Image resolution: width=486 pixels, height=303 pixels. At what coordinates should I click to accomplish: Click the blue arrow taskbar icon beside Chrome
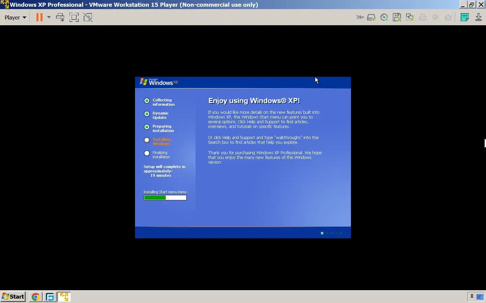coord(50,297)
